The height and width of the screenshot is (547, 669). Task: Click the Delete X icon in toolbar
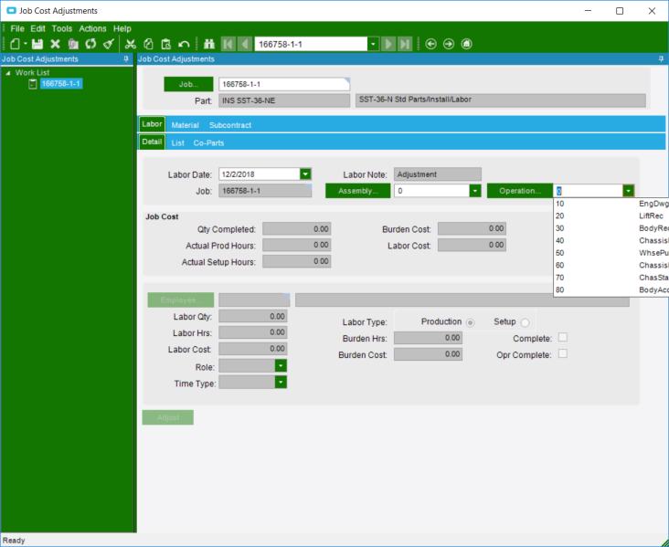[x=55, y=44]
